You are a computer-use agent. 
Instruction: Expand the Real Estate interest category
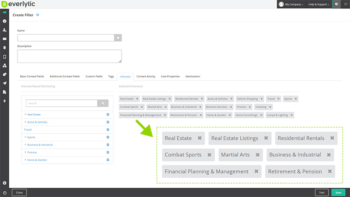[x=25, y=114]
